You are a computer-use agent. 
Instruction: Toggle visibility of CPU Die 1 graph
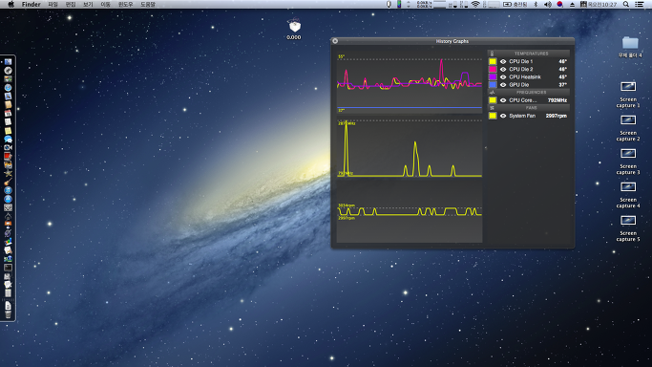(503, 61)
